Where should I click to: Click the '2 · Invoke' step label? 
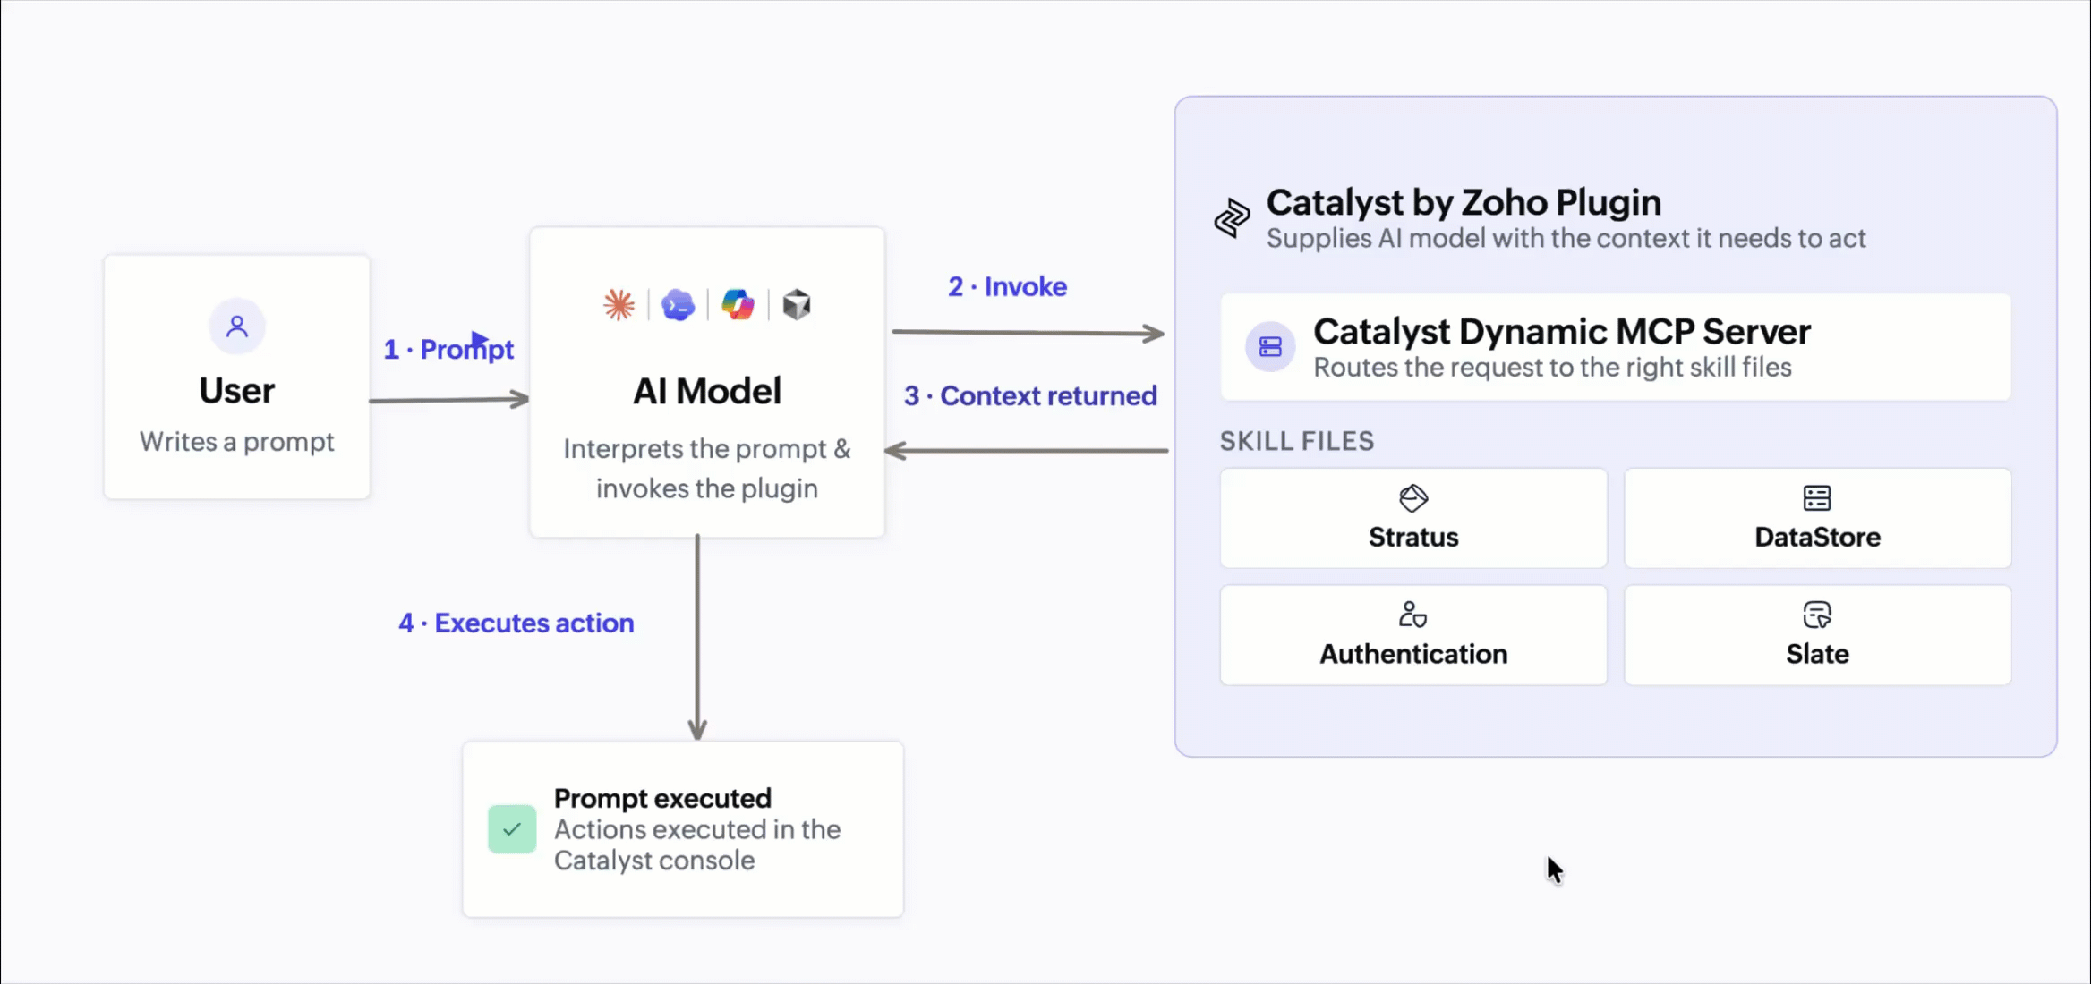(1007, 286)
